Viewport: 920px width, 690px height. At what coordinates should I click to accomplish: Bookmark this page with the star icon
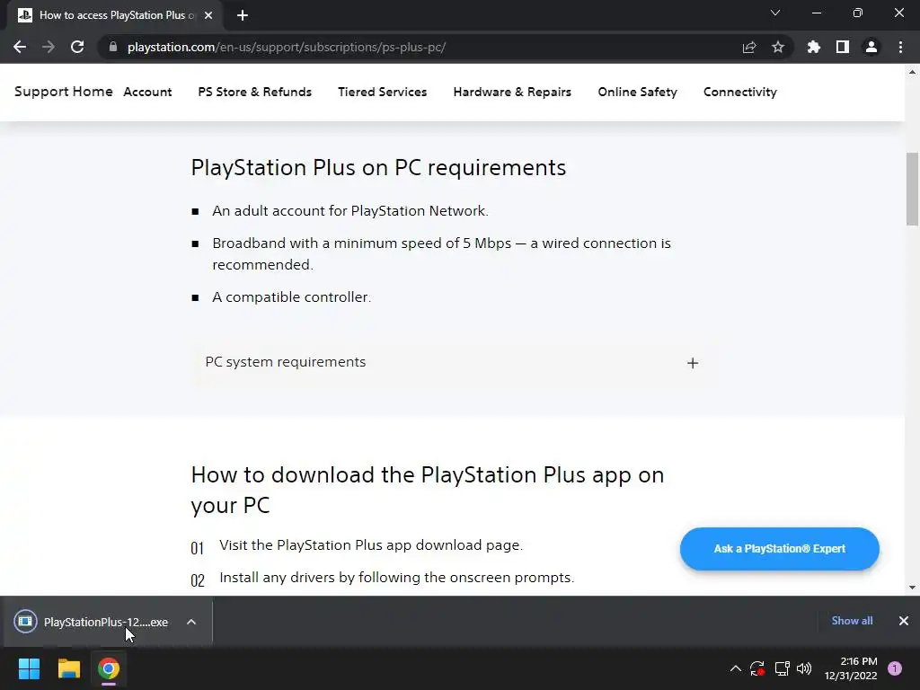coord(778,47)
